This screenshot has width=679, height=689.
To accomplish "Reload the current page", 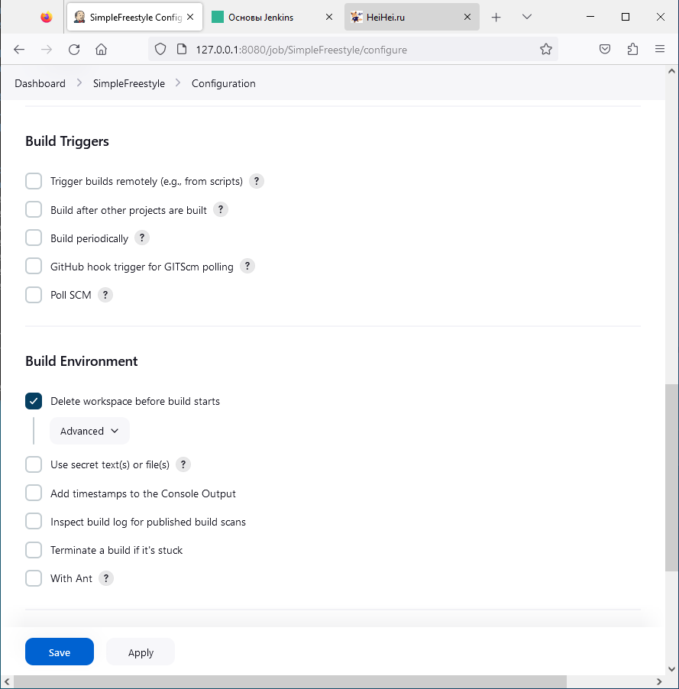I will pos(74,49).
